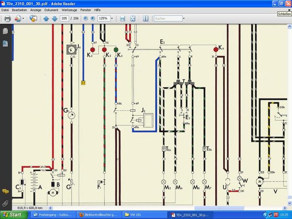Open the Bookmarks panel in sidebar
Image resolution: width=292 pixels, height=219 pixels.
[5, 43]
